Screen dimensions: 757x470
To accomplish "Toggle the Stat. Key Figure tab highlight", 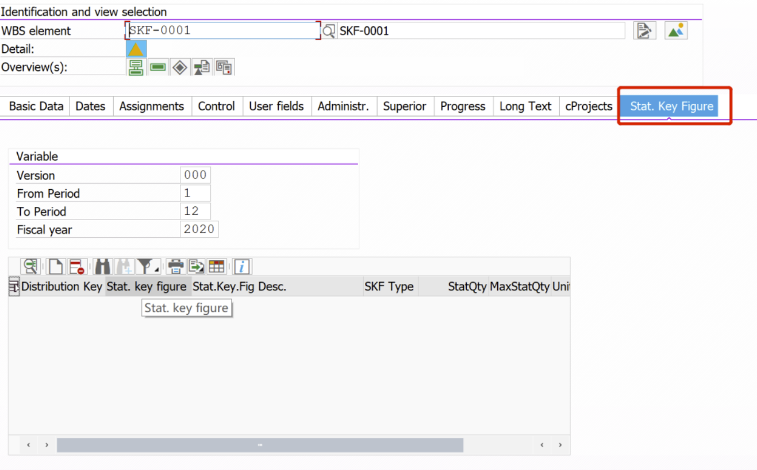I will pyautogui.click(x=671, y=106).
